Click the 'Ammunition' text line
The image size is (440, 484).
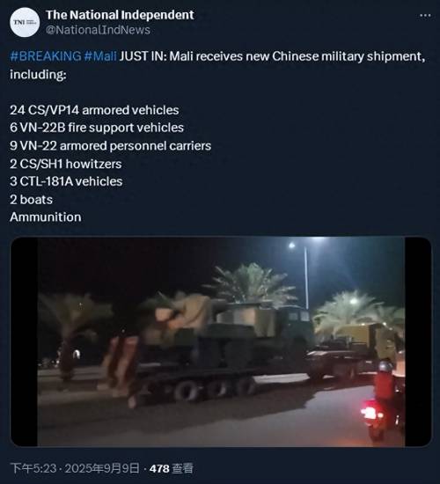[46, 217]
